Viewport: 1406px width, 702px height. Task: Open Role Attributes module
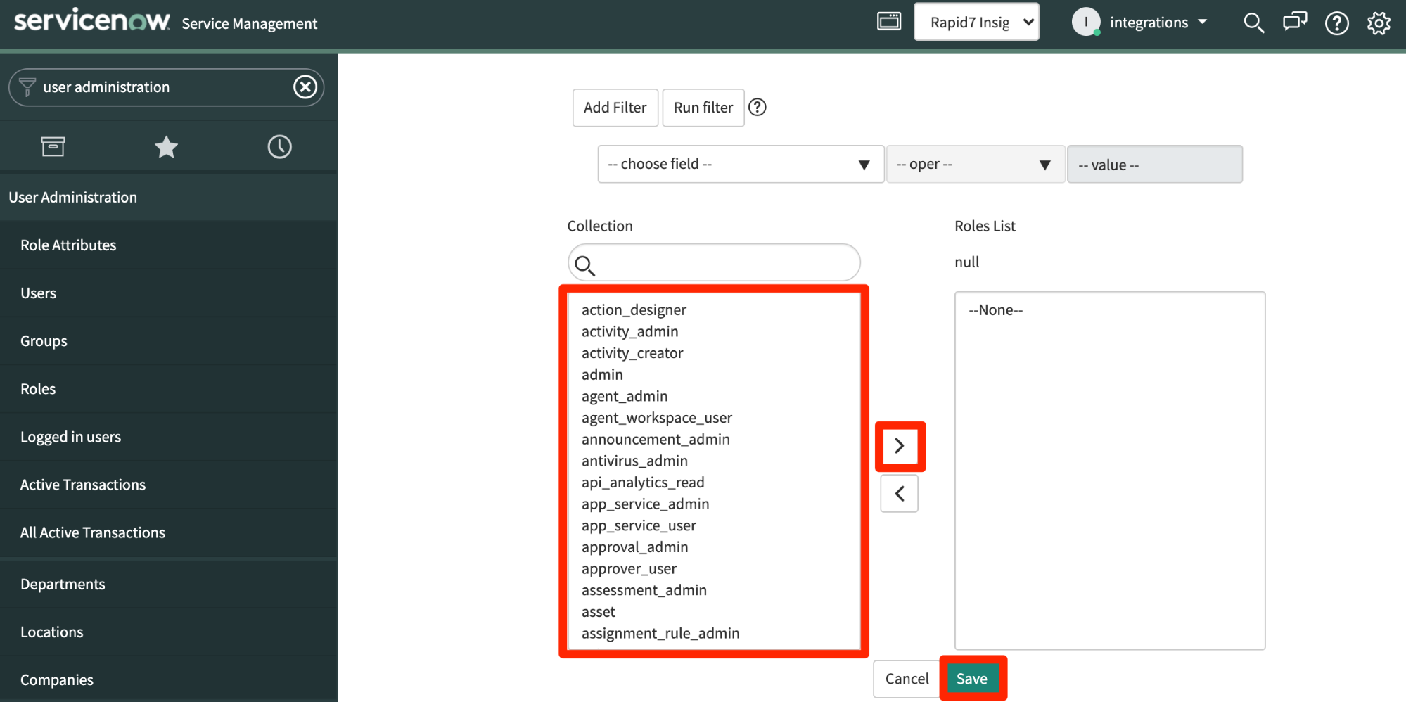[x=169, y=245]
